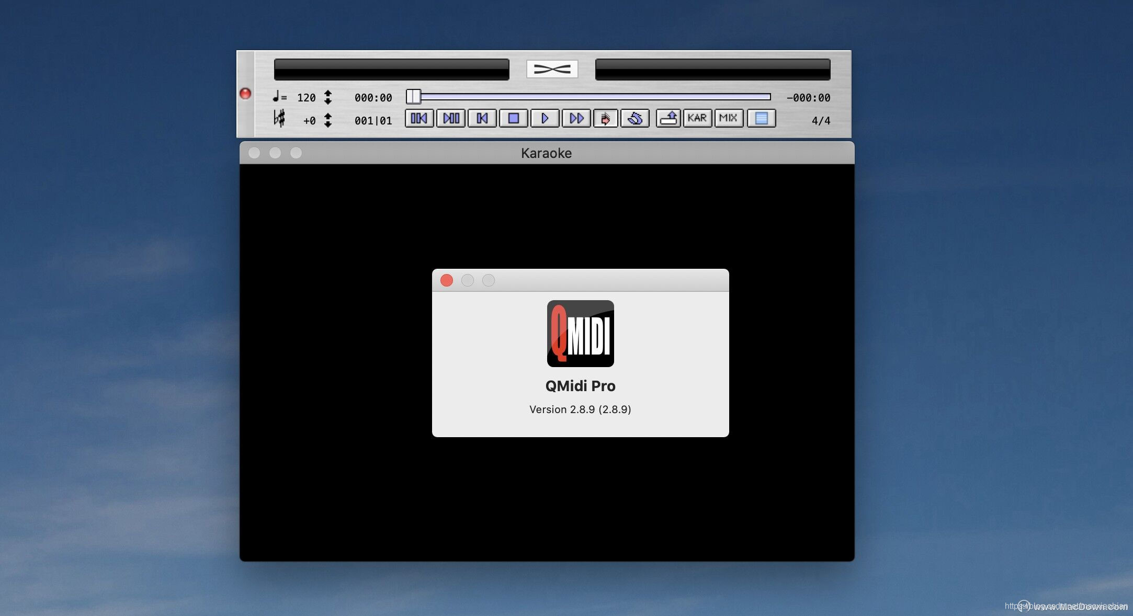Toggle the loop playback icon
1133x616 pixels.
click(635, 118)
